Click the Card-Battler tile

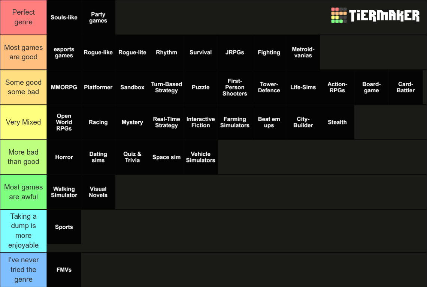[405, 87]
